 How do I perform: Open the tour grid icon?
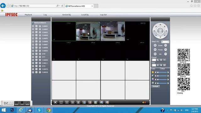(164, 65)
